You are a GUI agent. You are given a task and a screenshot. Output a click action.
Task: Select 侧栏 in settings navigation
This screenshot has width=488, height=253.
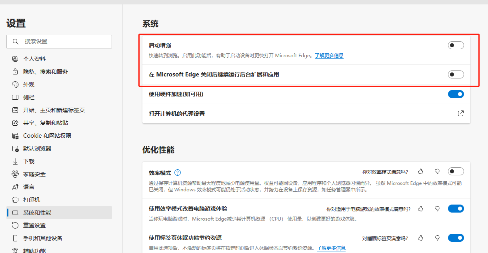click(59, 97)
